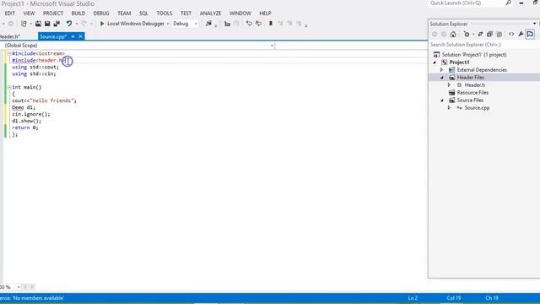This screenshot has width=540, height=304.
Task: Toggle outlining for the int main() function
Action: 9,87
